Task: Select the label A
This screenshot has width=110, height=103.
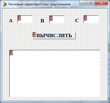Action: click(x=11, y=20)
